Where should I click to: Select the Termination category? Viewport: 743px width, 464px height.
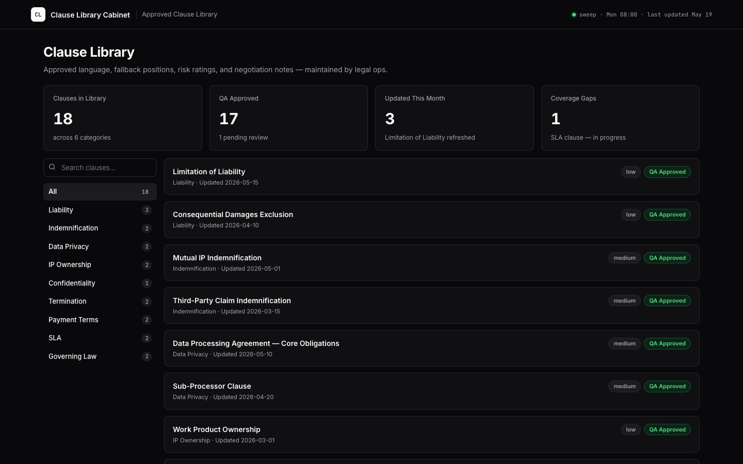(x=100, y=301)
